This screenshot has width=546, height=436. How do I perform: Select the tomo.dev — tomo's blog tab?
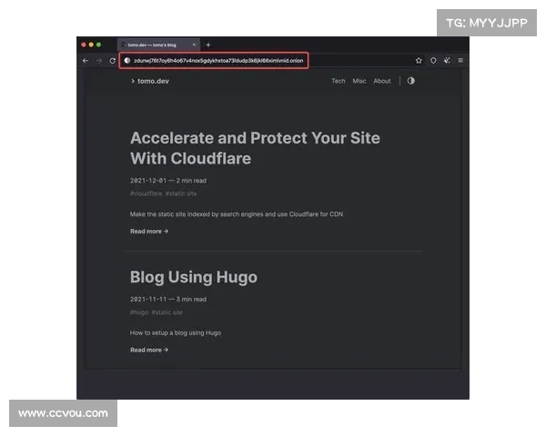[x=158, y=45]
